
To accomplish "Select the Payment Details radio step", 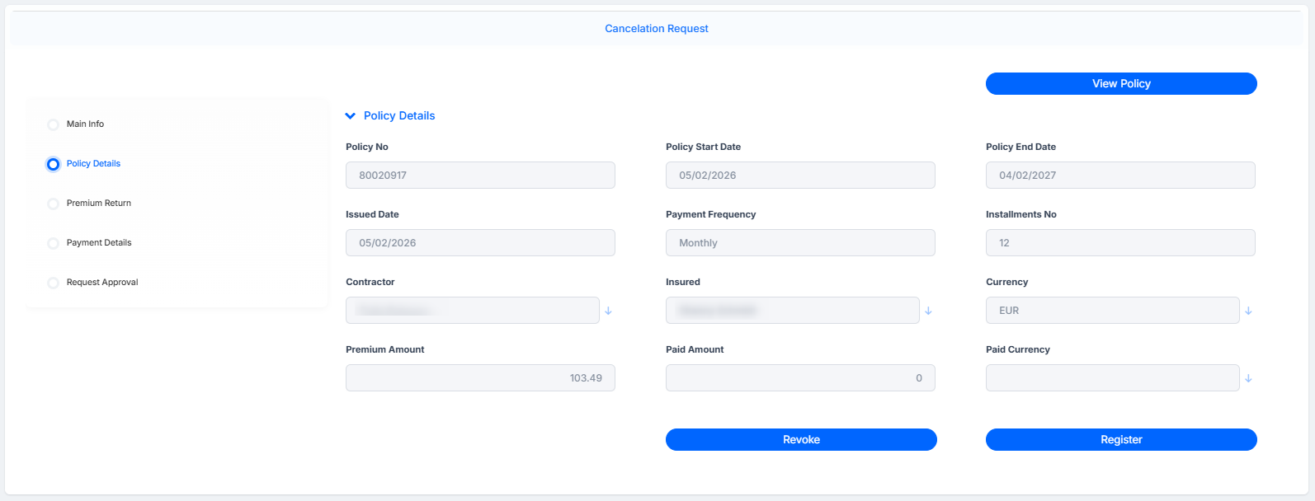I will 53,243.
